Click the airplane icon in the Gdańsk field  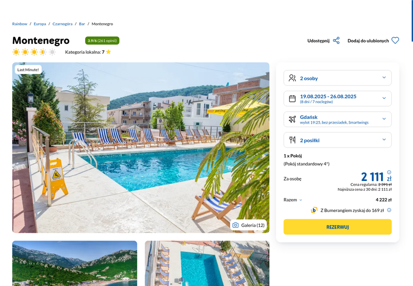pyautogui.click(x=292, y=119)
